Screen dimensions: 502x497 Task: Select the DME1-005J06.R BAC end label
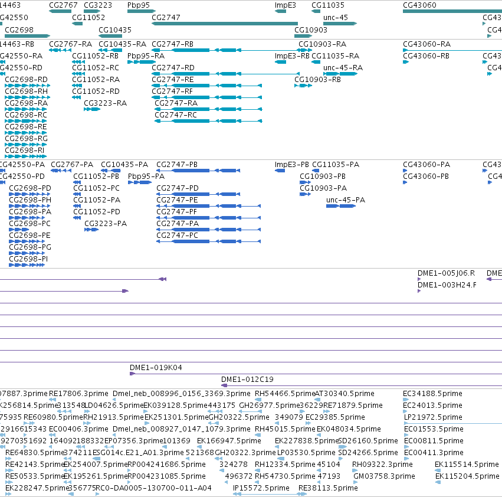coord(447,273)
